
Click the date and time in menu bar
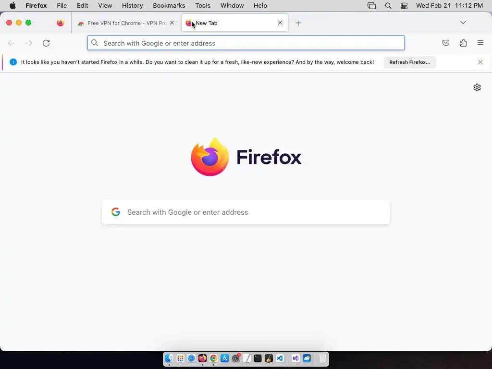click(x=449, y=6)
